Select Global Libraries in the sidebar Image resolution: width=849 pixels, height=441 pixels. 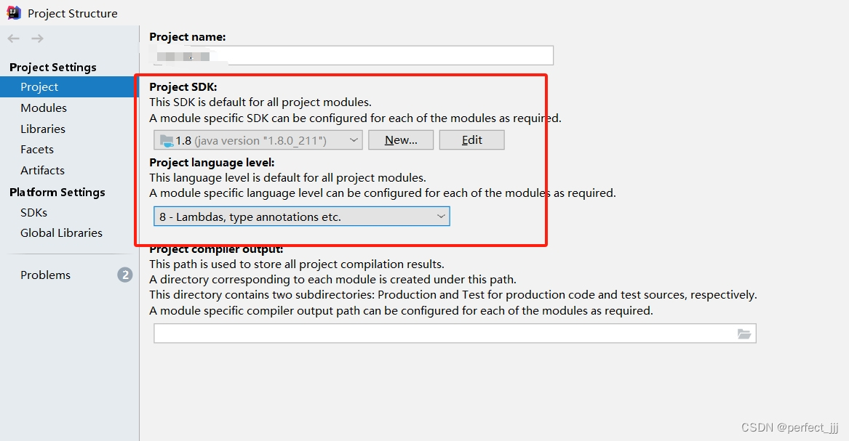tap(61, 232)
